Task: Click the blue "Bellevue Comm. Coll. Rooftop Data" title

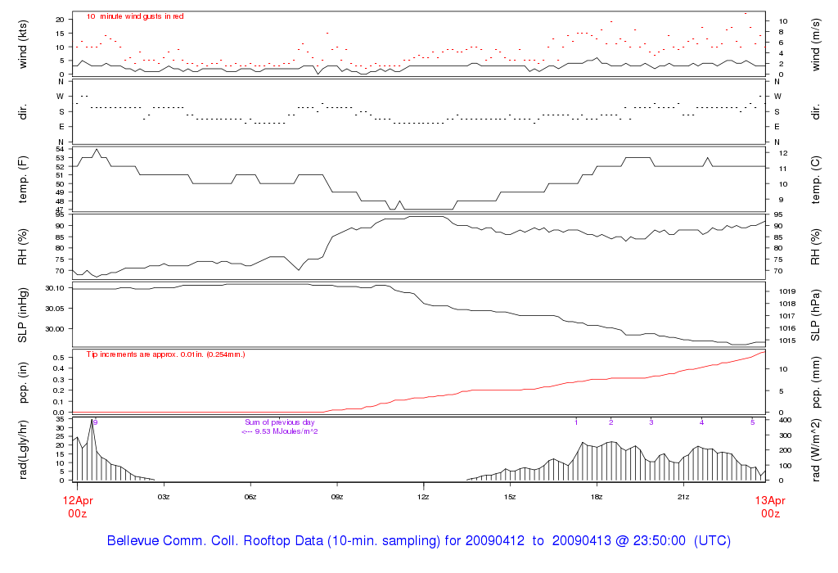Action: pos(215,541)
